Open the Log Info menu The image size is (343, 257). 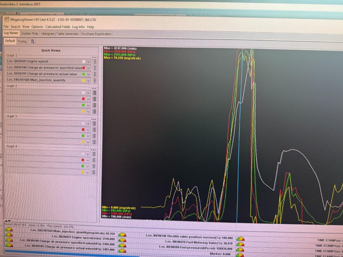coord(78,27)
